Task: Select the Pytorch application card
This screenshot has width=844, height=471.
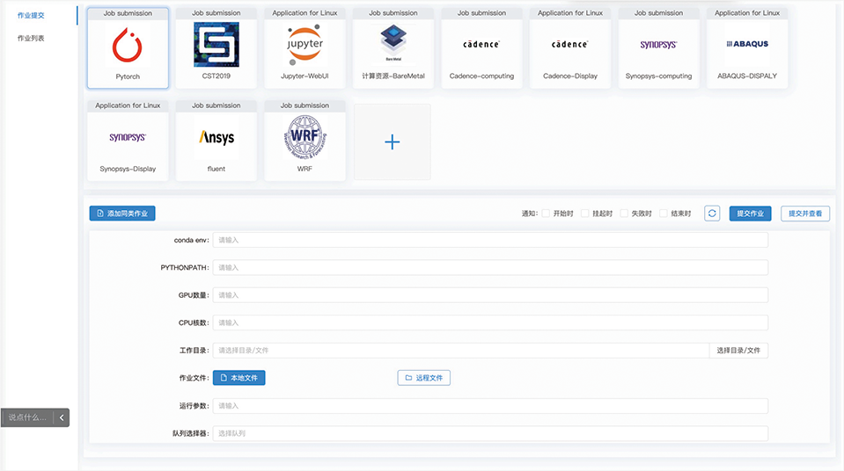Action: tap(128, 47)
